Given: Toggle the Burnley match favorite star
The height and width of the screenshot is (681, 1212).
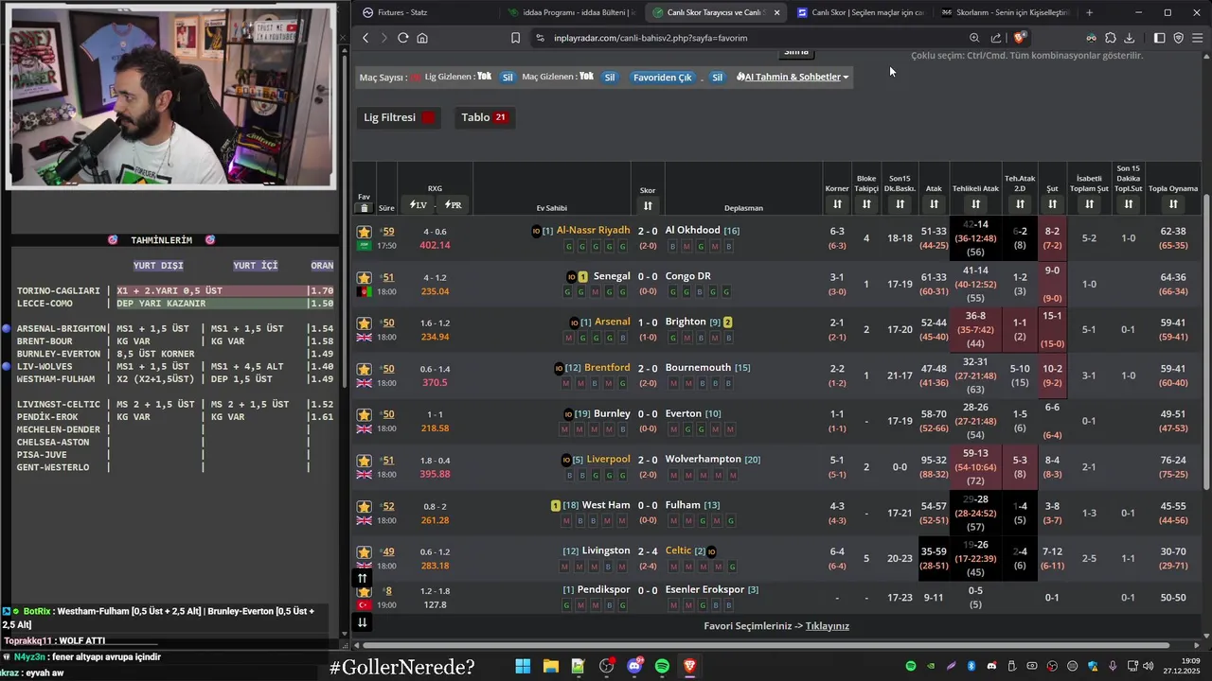Looking at the screenshot, I should coord(364,414).
